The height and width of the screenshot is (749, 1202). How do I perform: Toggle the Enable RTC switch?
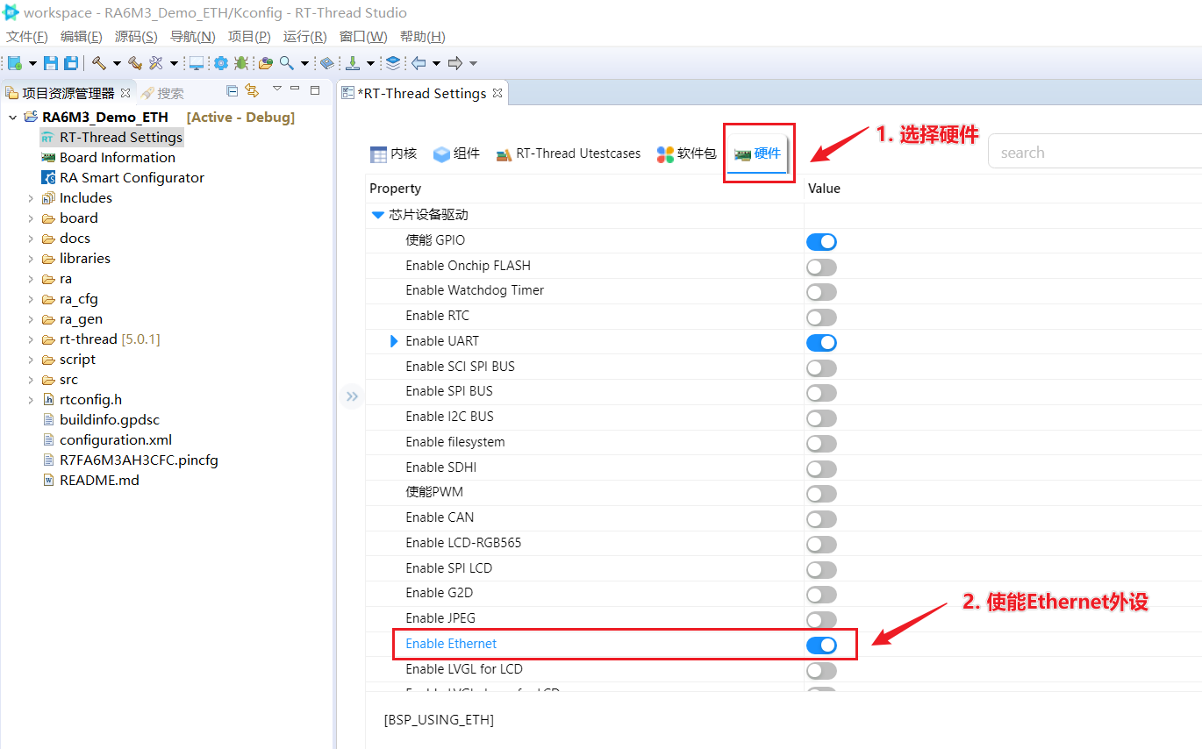821,317
